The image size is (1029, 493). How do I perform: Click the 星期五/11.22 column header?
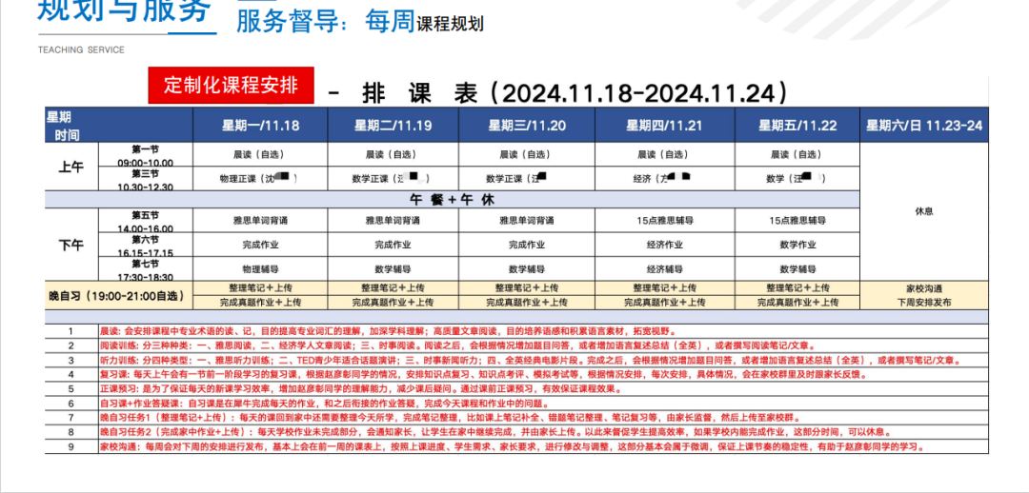797,126
